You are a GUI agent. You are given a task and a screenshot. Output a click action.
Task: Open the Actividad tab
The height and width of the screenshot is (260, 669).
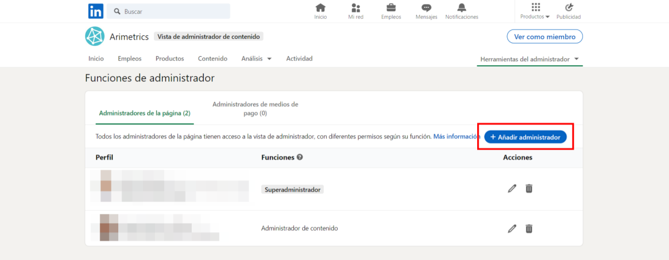click(x=299, y=58)
